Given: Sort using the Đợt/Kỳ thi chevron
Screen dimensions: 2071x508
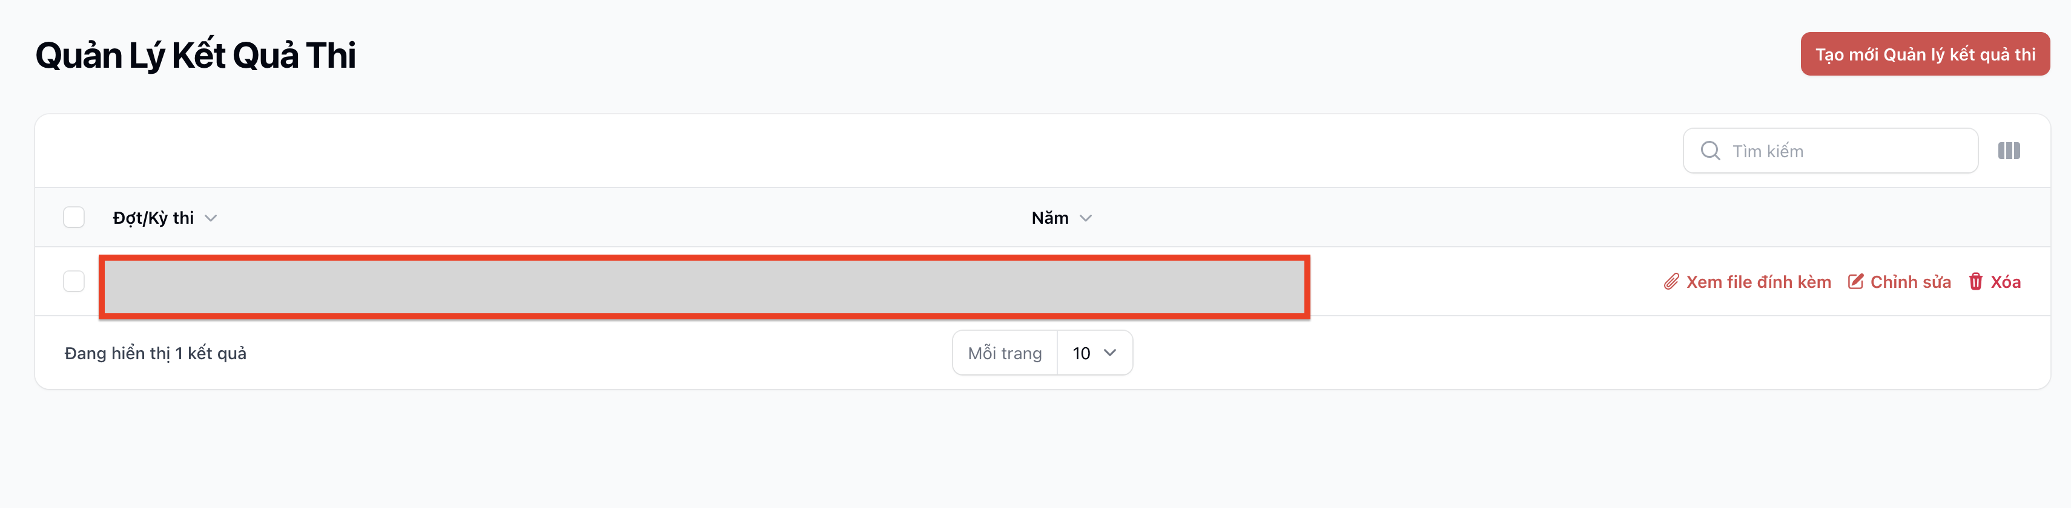Looking at the screenshot, I should click(211, 218).
